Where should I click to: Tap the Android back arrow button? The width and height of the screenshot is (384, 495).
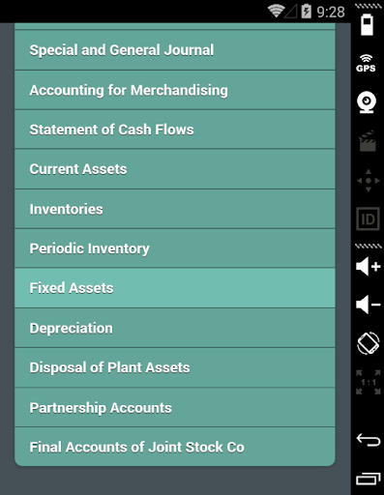pyautogui.click(x=369, y=440)
